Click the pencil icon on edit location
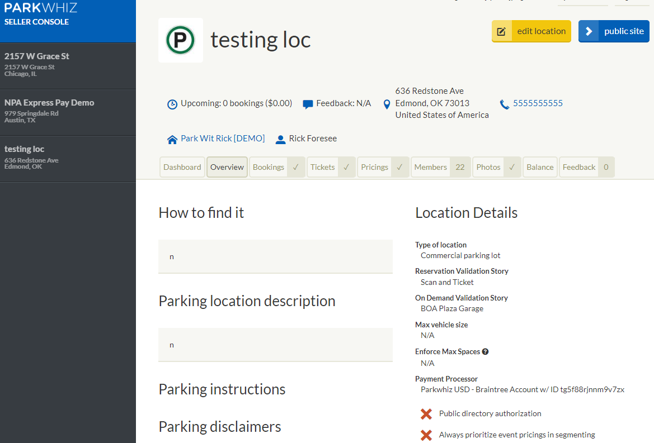Image resolution: width=654 pixels, height=443 pixels. click(502, 31)
